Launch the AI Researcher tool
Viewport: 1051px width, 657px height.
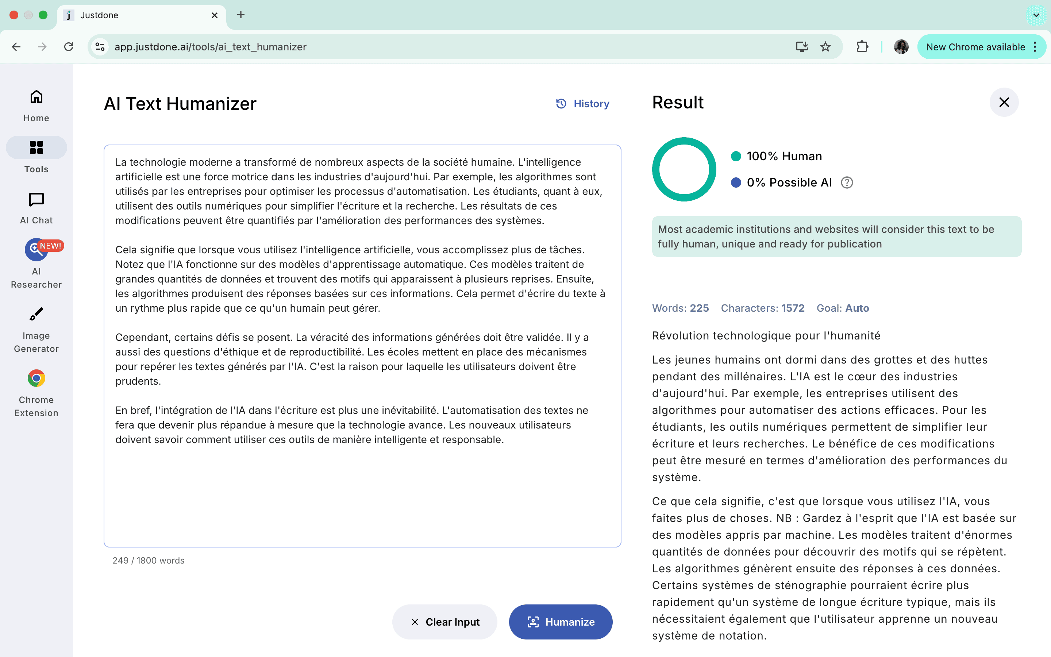(36, 250)
